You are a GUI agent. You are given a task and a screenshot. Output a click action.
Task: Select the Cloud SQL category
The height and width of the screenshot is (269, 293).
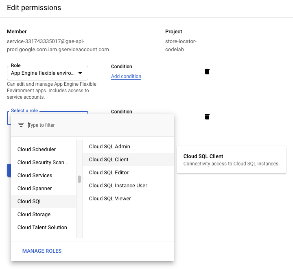coord(30,202)
